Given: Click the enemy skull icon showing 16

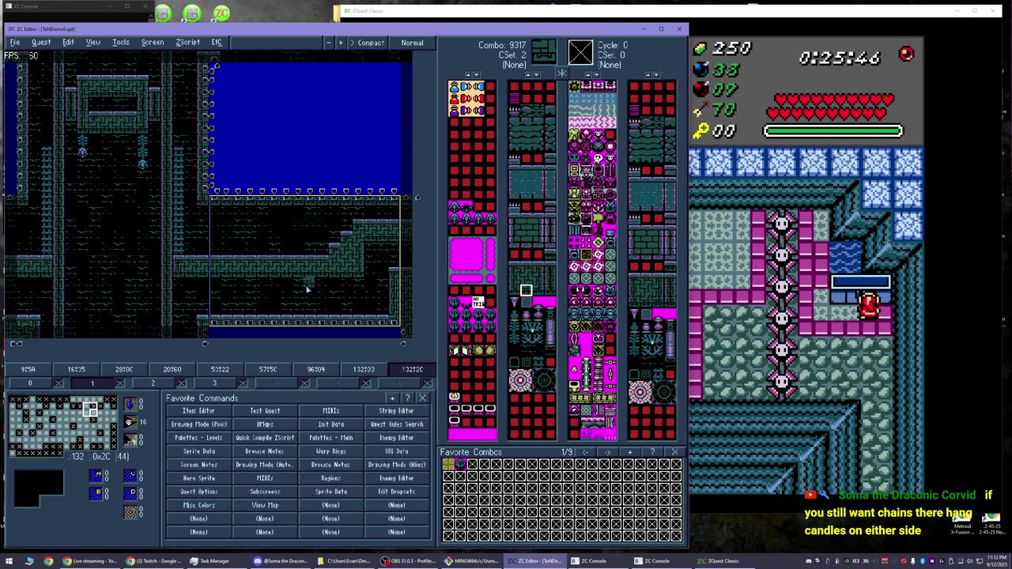Looking at the screenshot, I should point(131,423).
